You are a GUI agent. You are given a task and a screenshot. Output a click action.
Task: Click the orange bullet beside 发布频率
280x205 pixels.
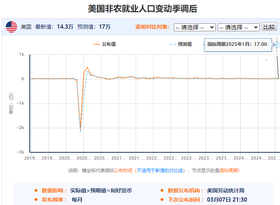click(36, 200)
